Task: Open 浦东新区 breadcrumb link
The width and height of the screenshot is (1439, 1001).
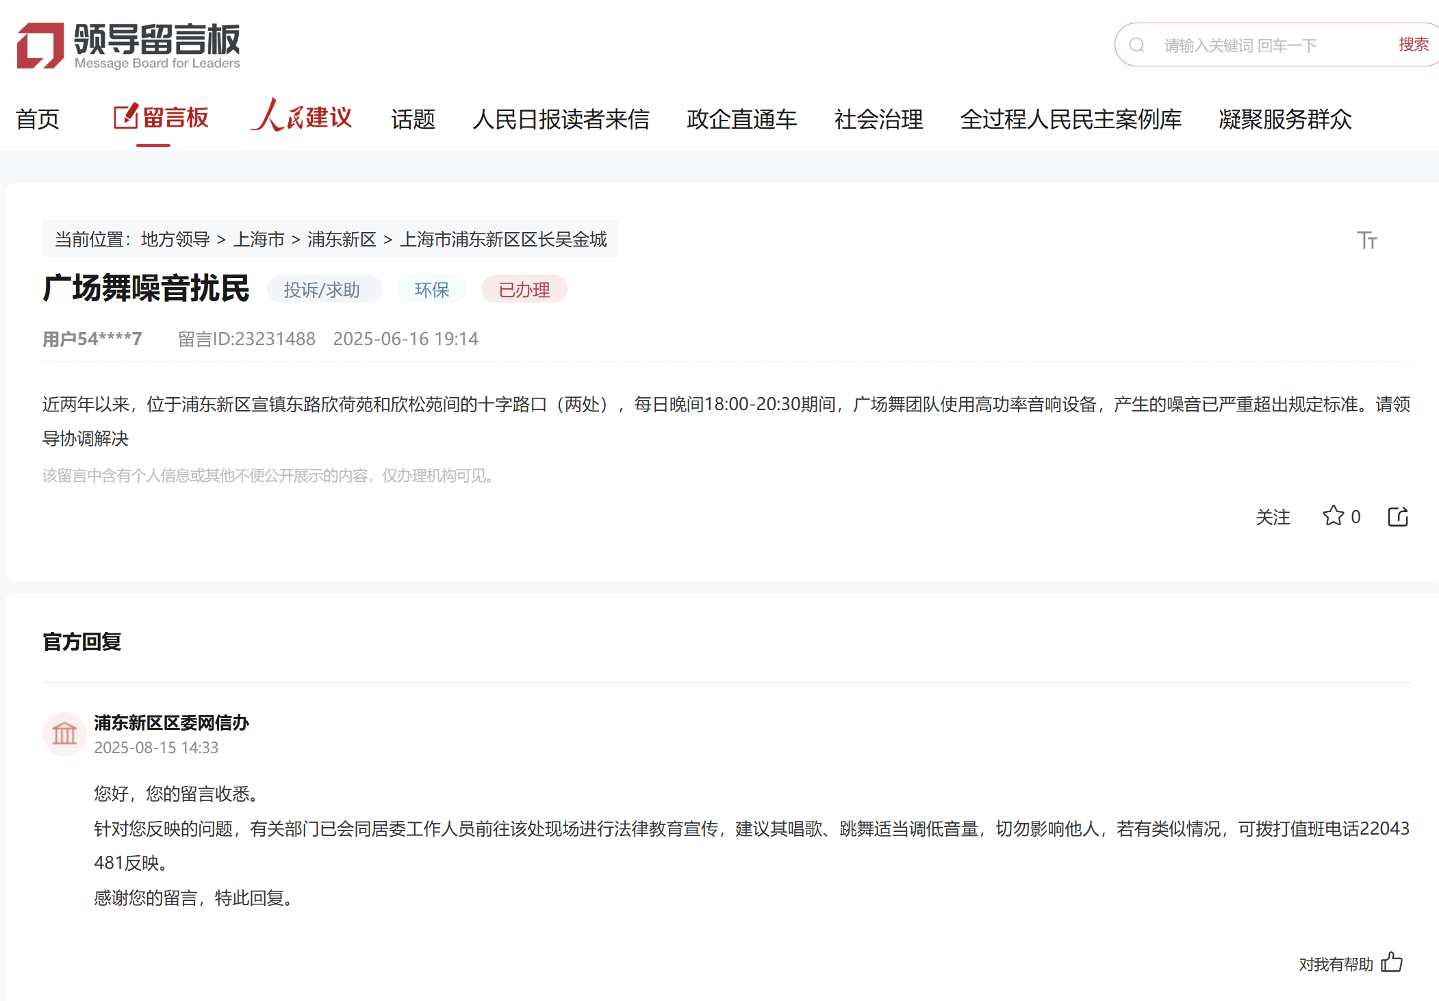Action: 342,239
